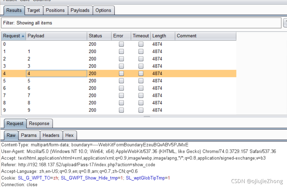Select payload cell 8
The height and width of the screenshot is (187, 287).
[57, 103]
